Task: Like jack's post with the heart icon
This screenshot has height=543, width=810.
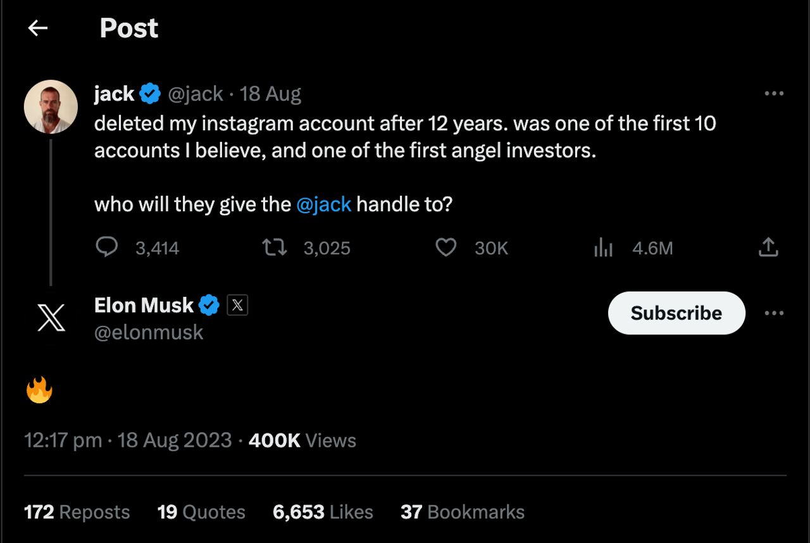Action: 446,247
